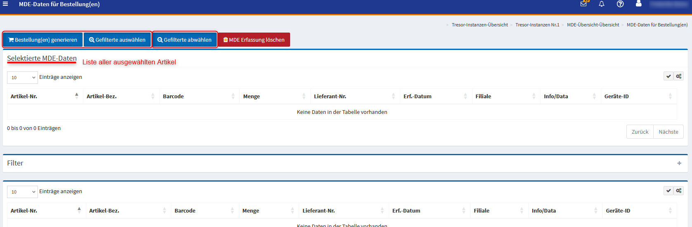Show notifications via bell icon
The width and height of the screenshot is (692, 227).
click(x=602, y=4)
